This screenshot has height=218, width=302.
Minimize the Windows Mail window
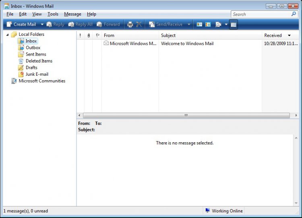coord(271,6)
